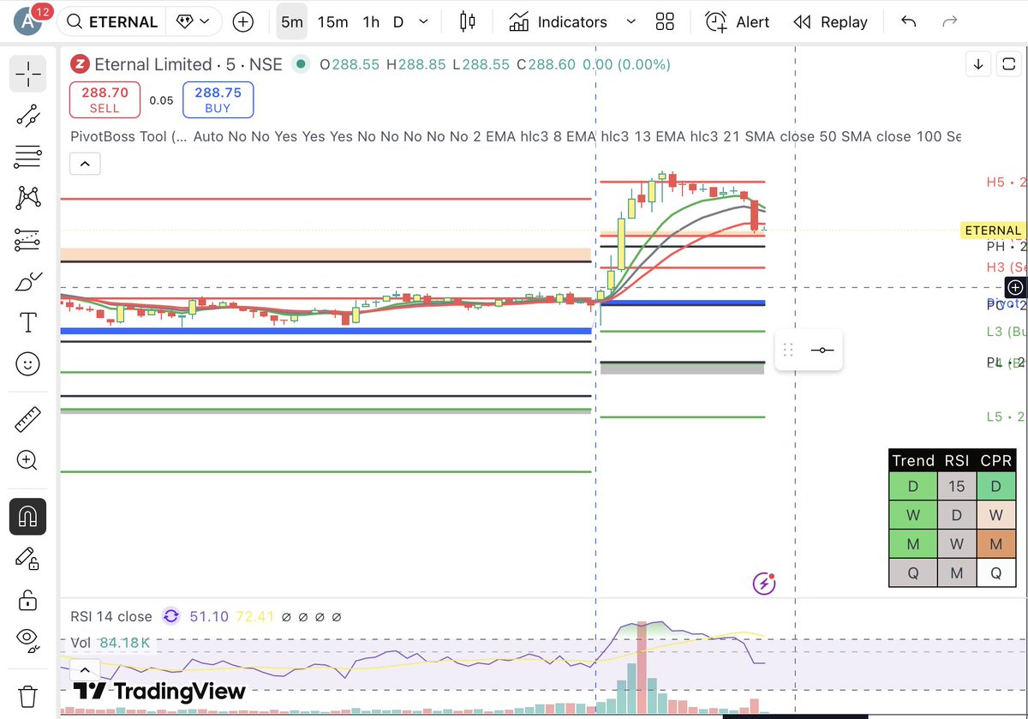Click the Vol 84.18K volume label
The width and height of the screenshot is (1028, 719).
point(111,642)
